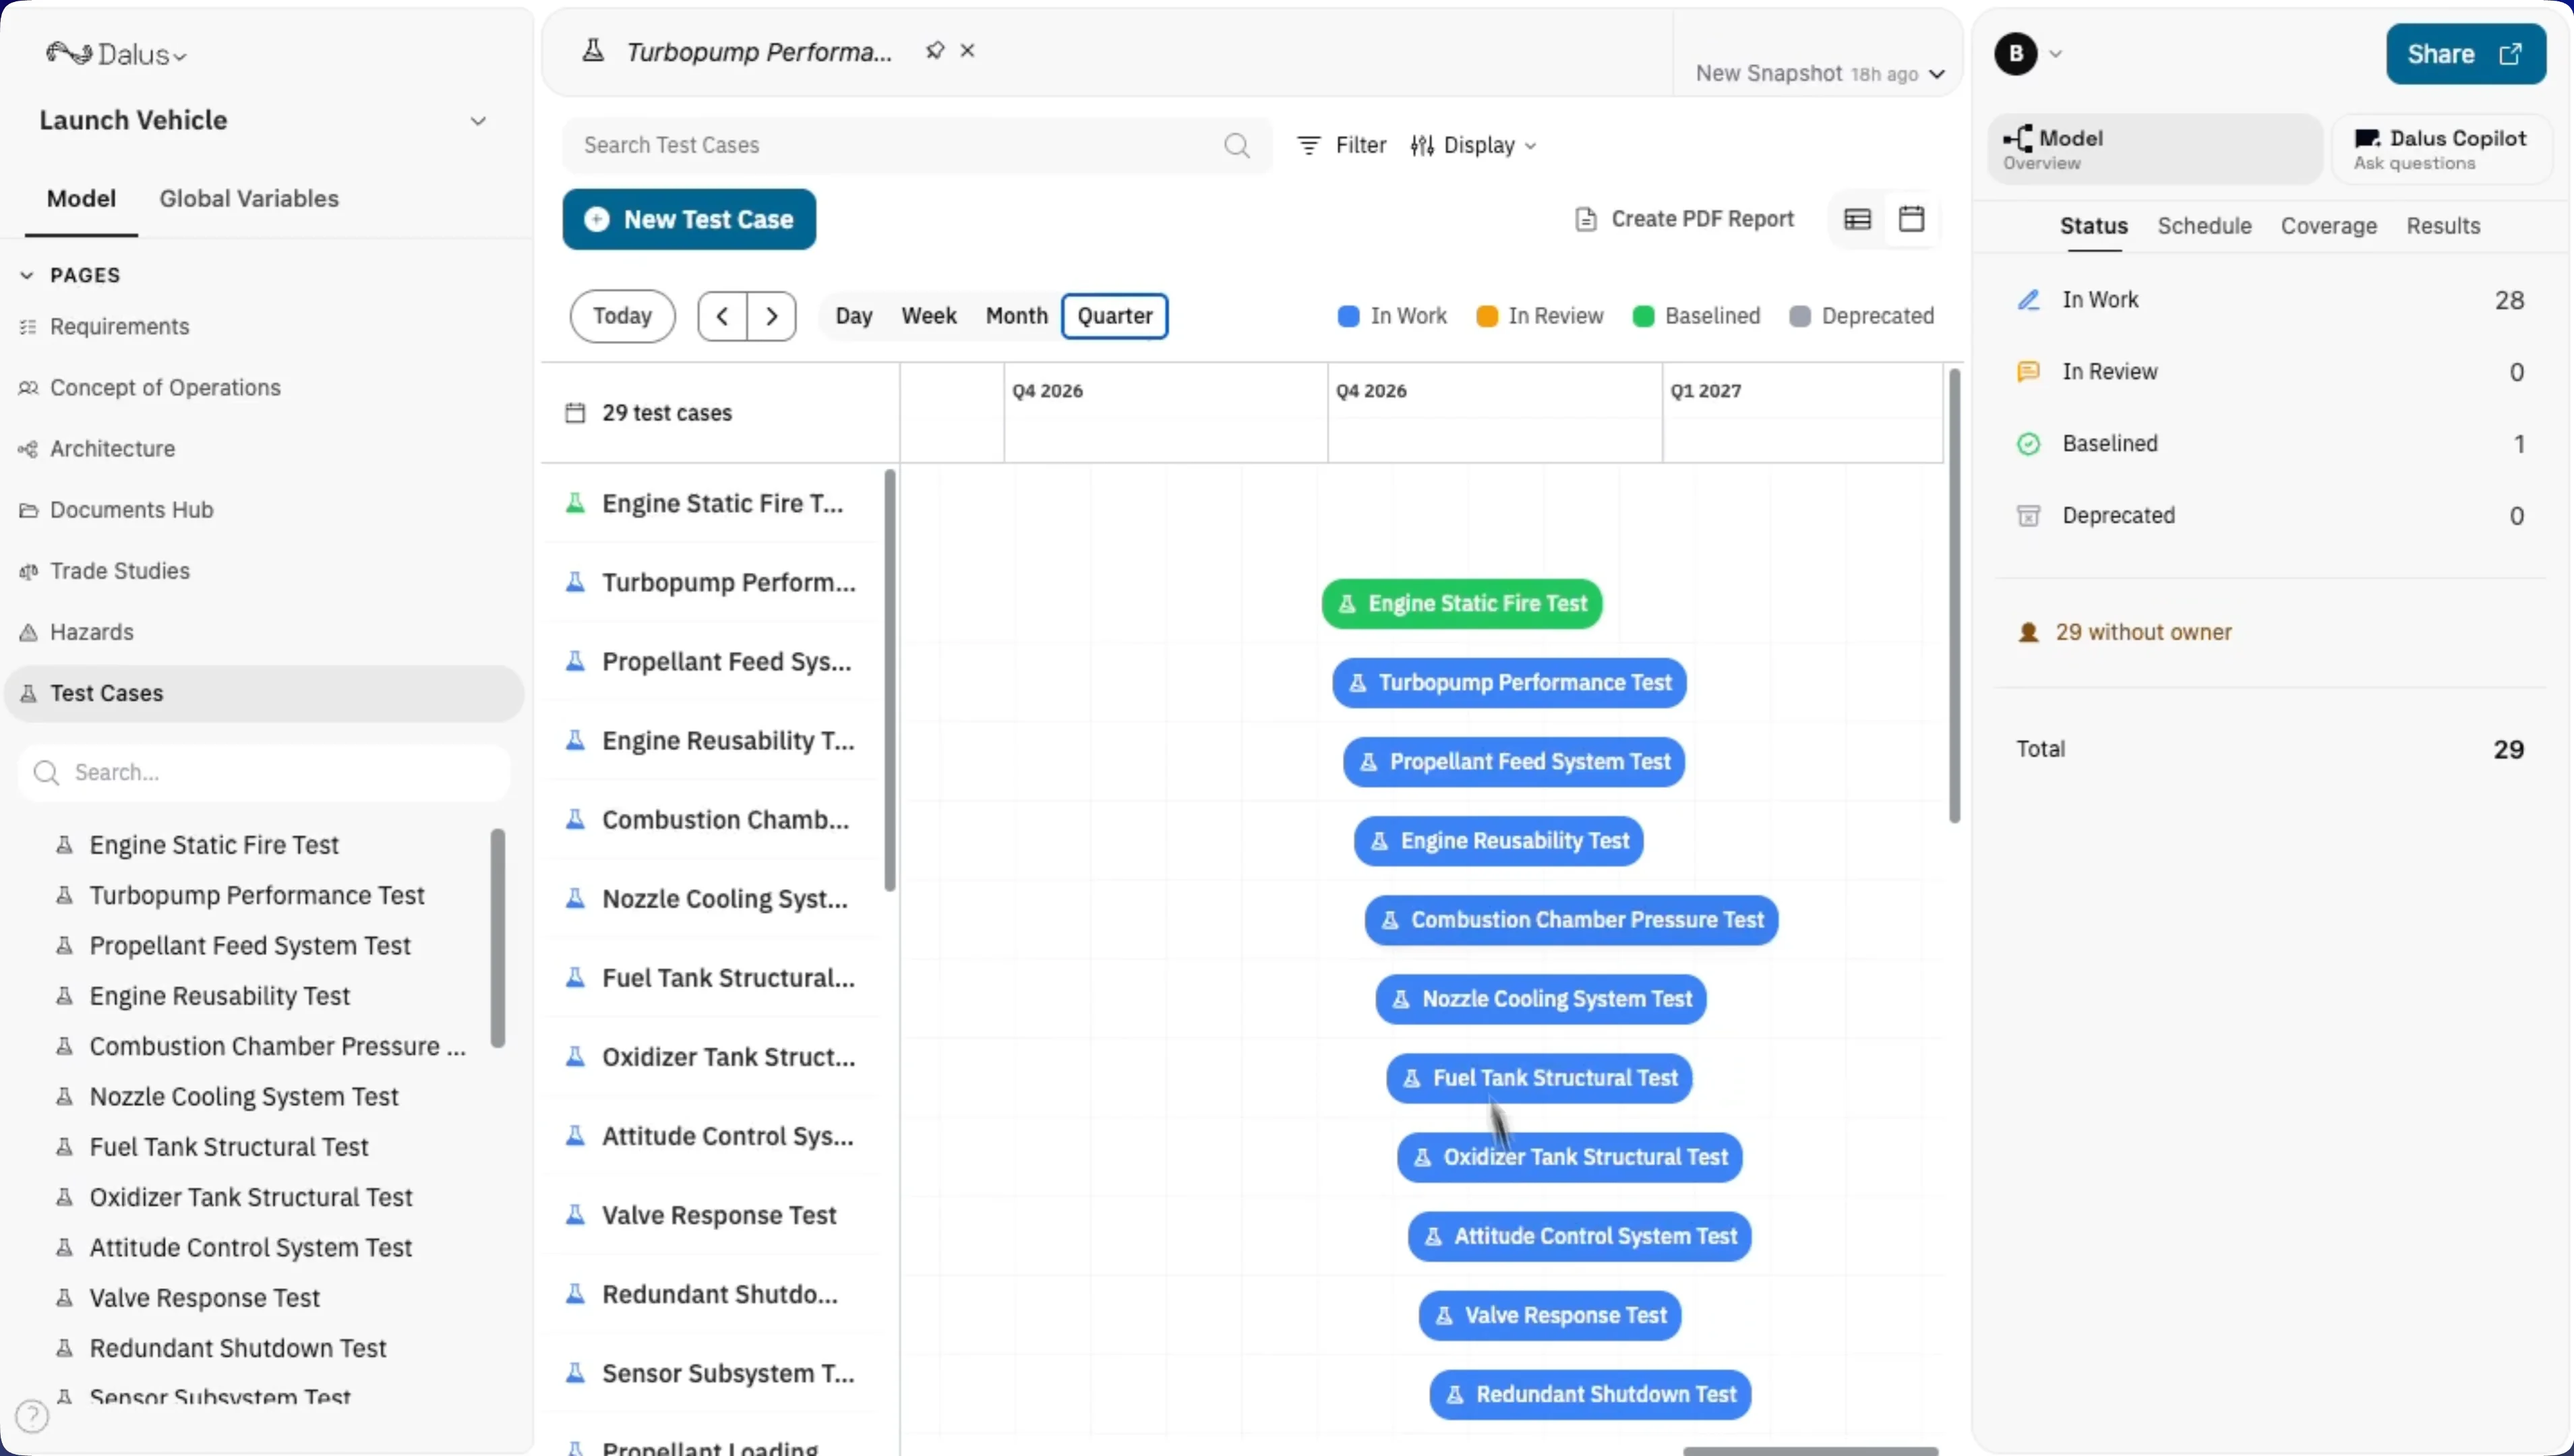Viewport: 2574px width, 1456px height.
Task: Go to previous period arrow
Action: (722, 316)
